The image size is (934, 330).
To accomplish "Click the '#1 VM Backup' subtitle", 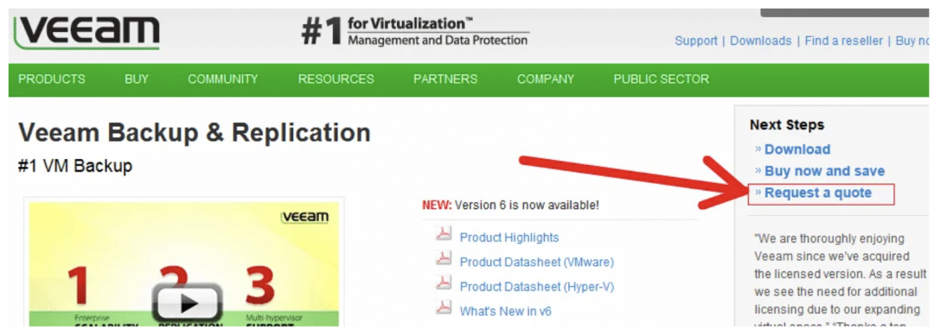I will click(75, 167).
